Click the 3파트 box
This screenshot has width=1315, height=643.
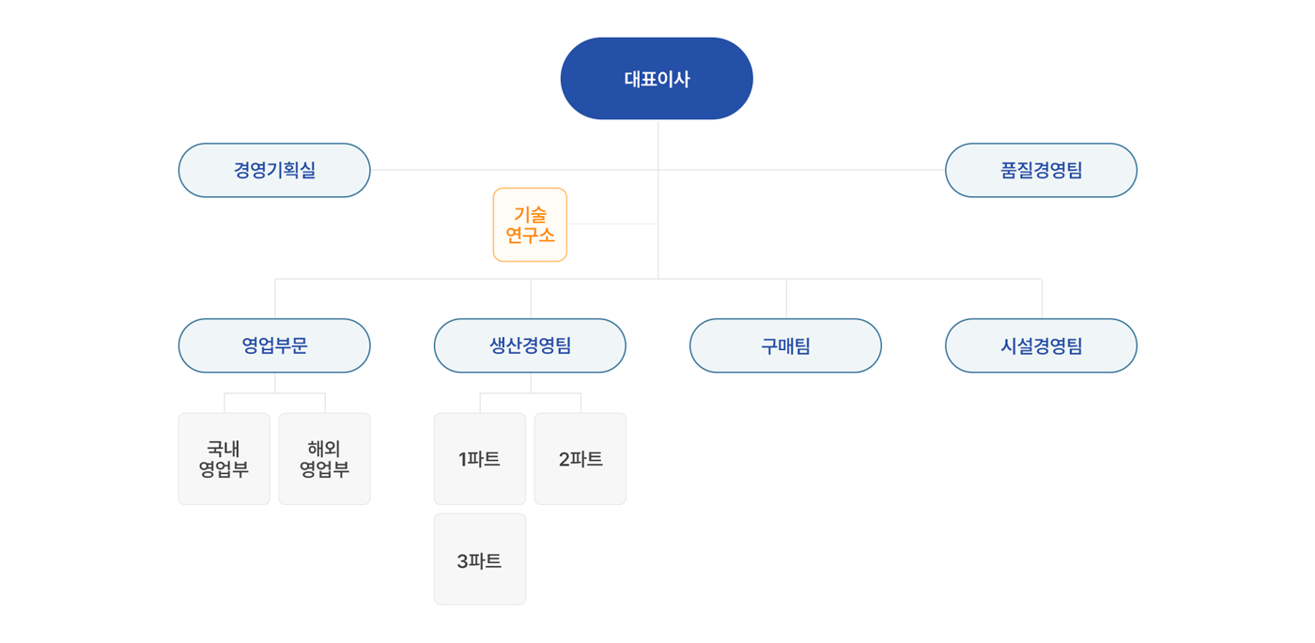tap(480, 559)
